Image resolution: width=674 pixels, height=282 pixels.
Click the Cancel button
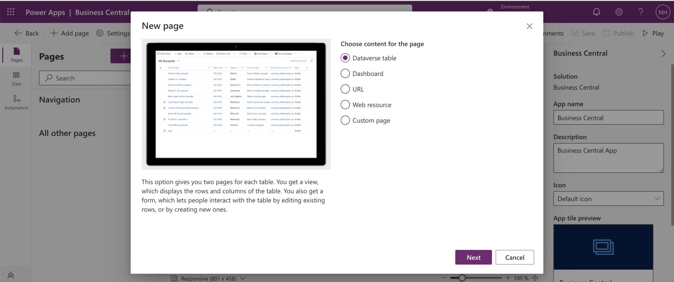515,257
